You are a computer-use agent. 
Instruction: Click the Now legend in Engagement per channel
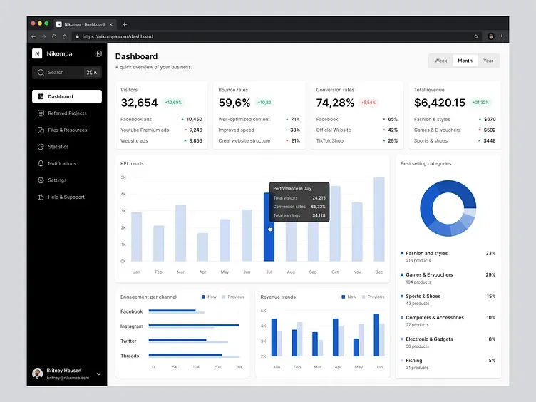(x=209, y=297)
